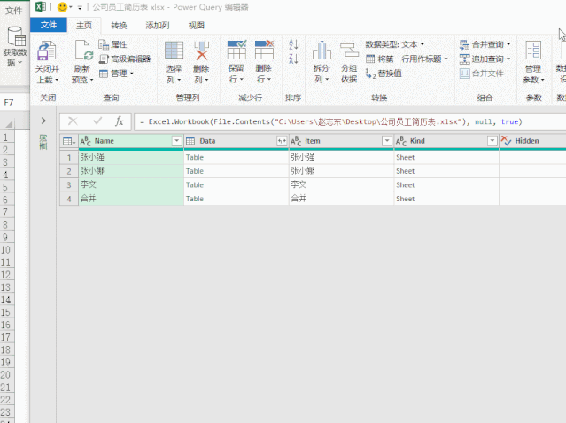566x423 pixels.
Task: Click Table in the 合并 row
Action: tap(195, 199)
